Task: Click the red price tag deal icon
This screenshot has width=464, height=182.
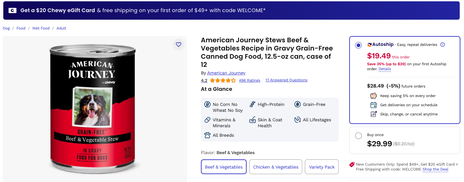Action: tap(352, 165)
